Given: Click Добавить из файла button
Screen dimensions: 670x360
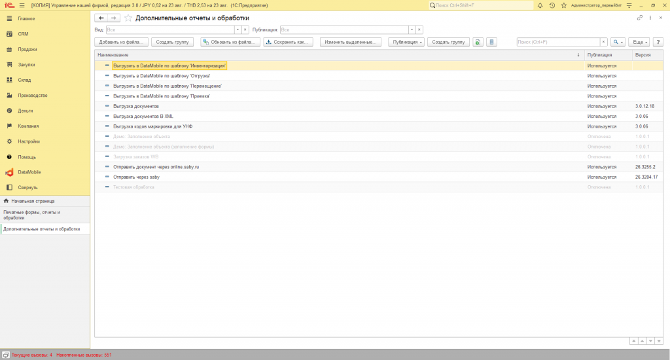Looking at the screenshot, I should 121,42.
